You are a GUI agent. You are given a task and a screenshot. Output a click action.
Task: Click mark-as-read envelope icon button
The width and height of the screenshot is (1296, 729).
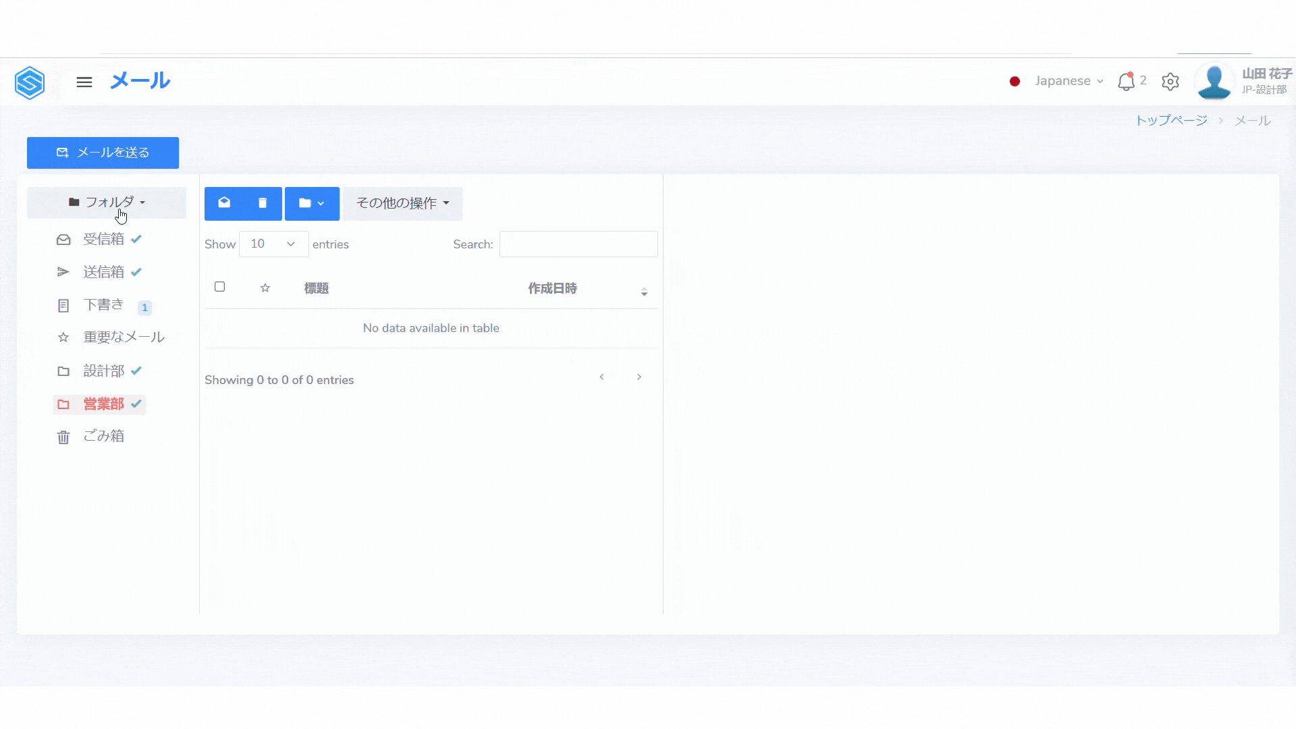point(224,203)
